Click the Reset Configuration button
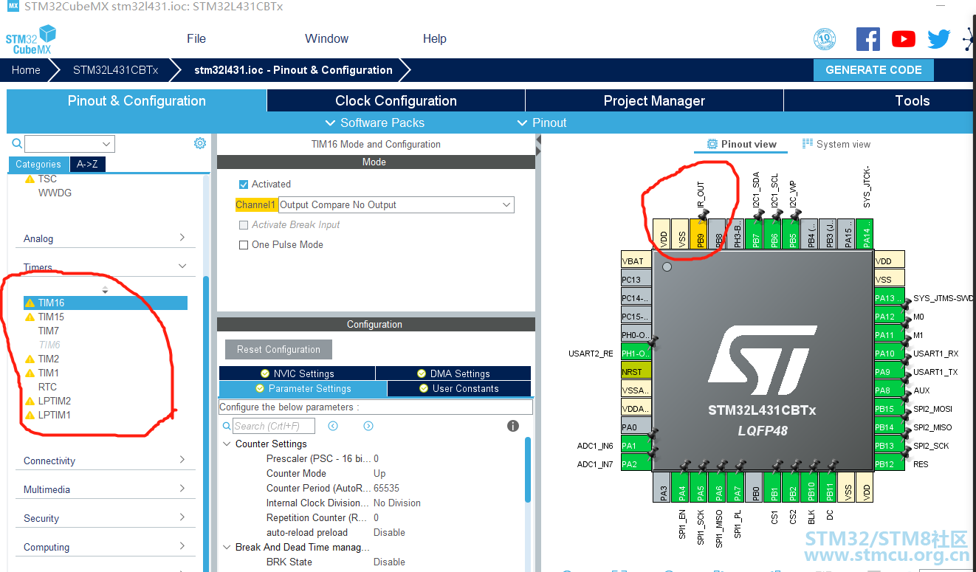Viewport: 976px width, 572px height. pyautogui.click(x=278, y=350)
